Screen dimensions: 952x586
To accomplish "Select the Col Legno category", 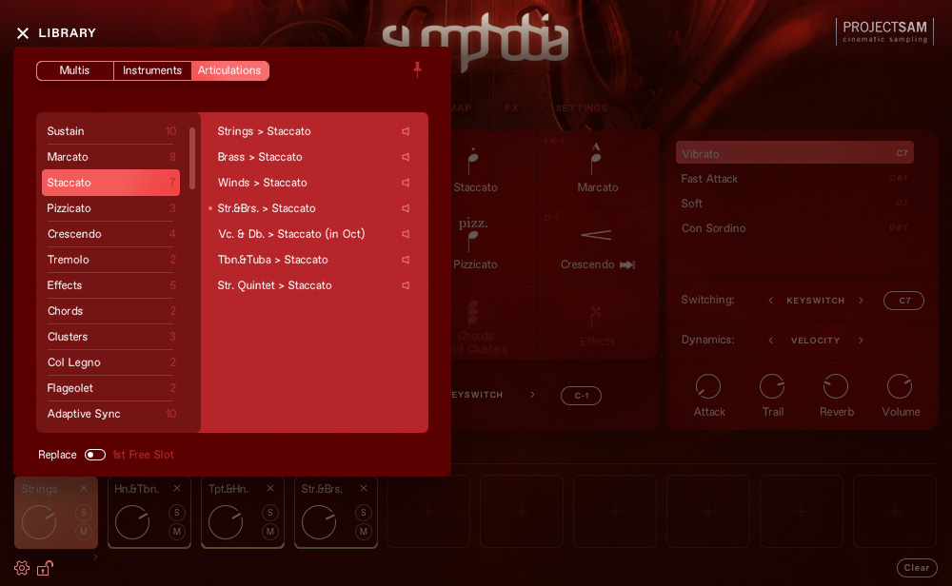I will coord(111,362).
